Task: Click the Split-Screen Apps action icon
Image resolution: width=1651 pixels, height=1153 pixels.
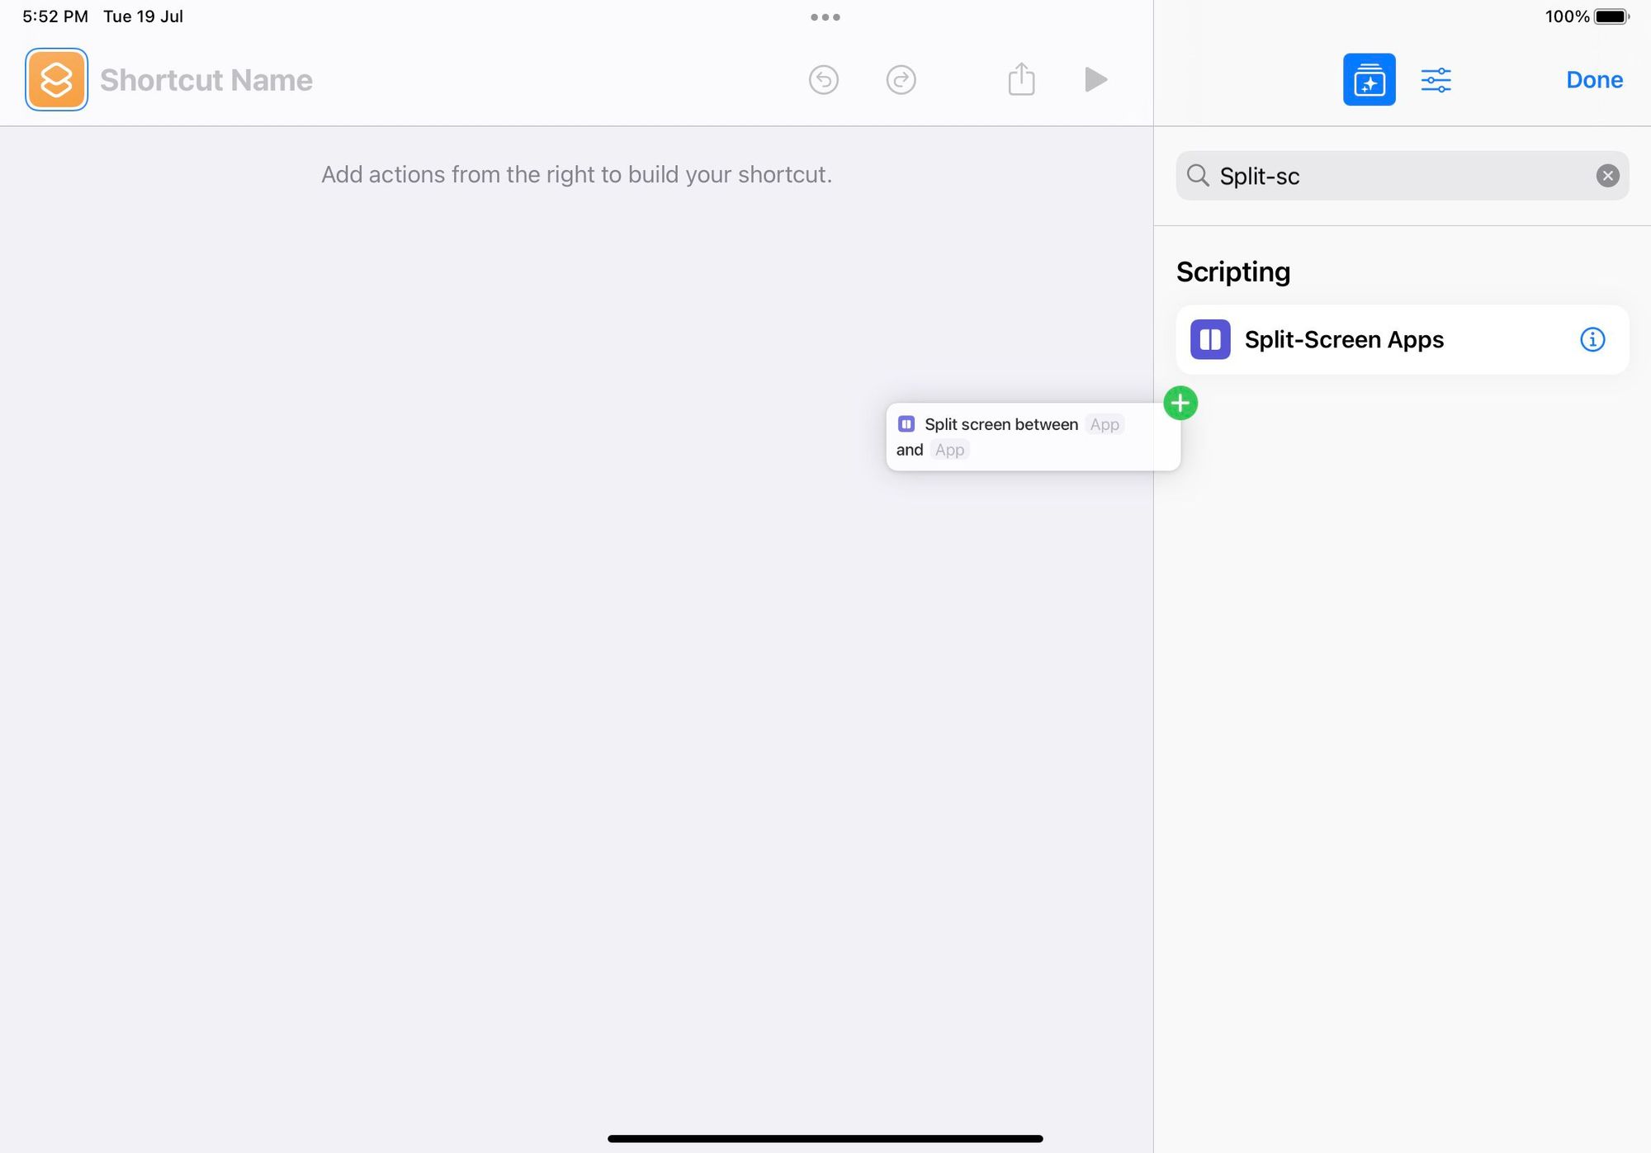Action: tap(1211, 338)
